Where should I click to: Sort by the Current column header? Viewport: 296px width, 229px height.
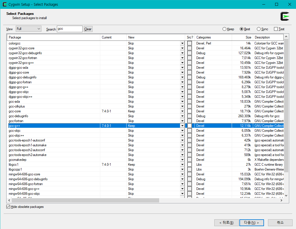(113, 37)
